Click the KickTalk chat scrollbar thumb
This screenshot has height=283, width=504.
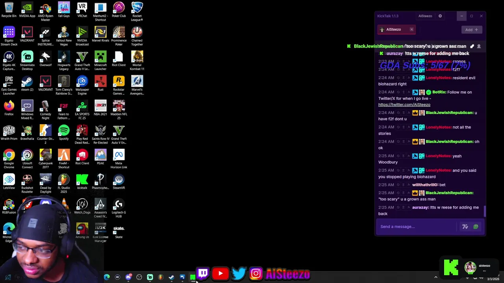[x=485, y=211]
